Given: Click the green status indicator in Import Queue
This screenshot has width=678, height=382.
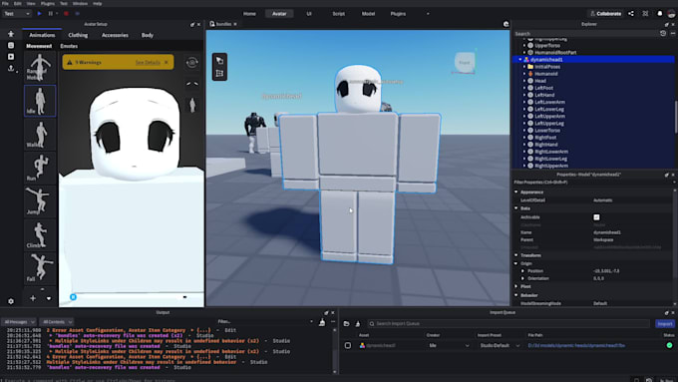Looking at the screenshot, I should point(669,345).
